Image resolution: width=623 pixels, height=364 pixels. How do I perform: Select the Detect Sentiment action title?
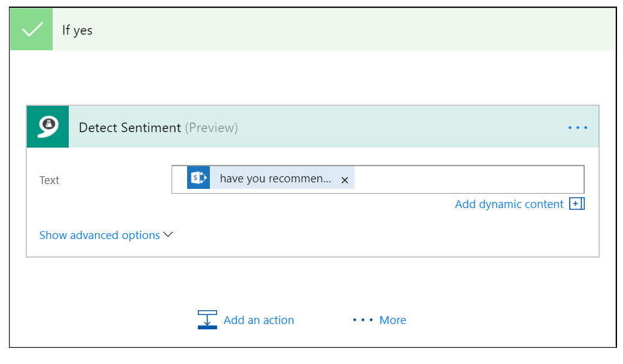click(x=130, y=127)
